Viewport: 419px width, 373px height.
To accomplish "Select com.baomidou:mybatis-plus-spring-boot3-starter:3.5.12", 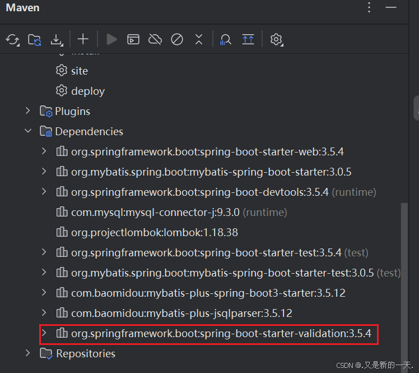I will tap(208, 293).
